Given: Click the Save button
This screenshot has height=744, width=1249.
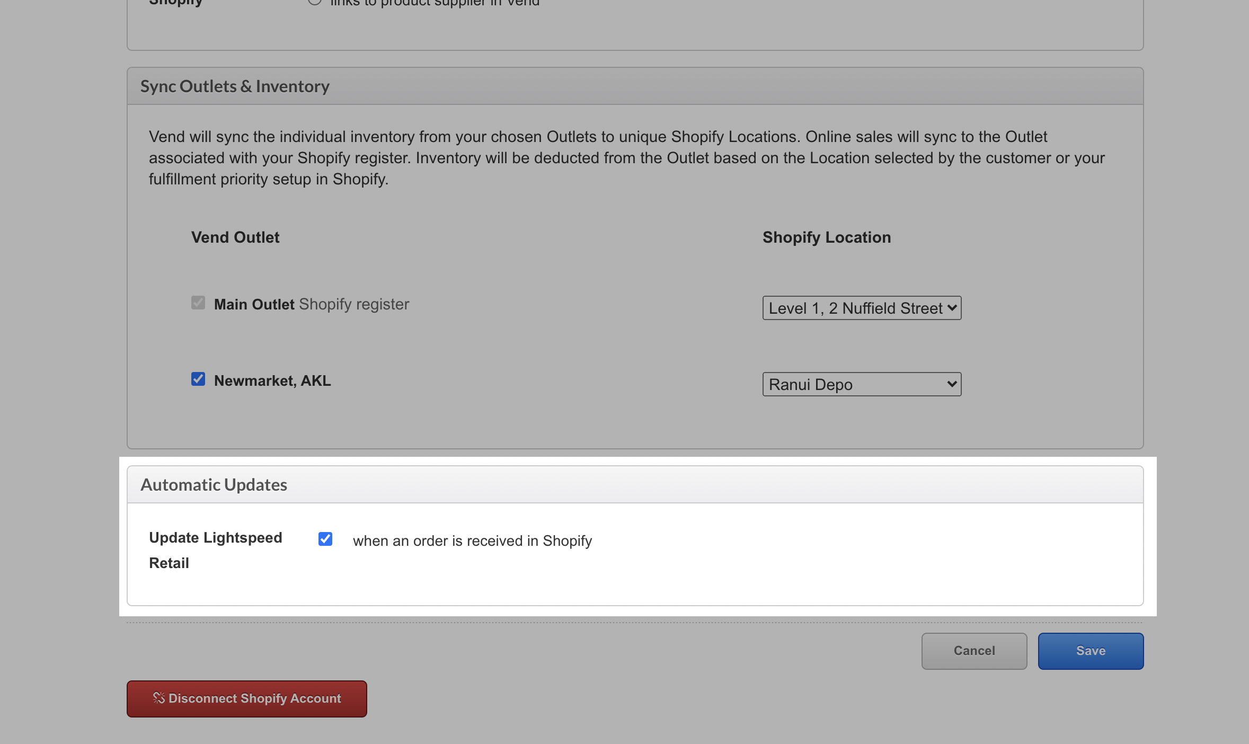Looking at the screenshot, I should click(1090, 651).
